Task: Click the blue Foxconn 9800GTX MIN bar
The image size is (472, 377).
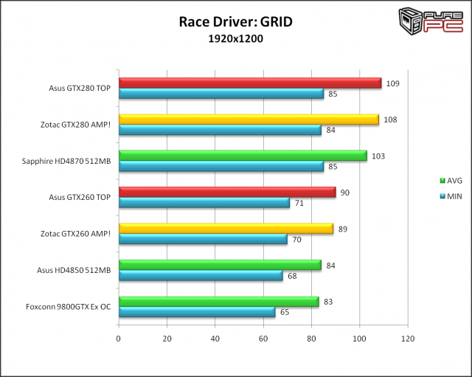Action: (197, 312)
